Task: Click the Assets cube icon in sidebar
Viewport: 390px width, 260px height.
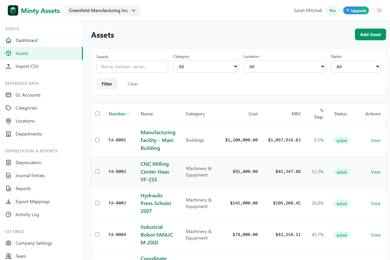Action: (9, 53)
